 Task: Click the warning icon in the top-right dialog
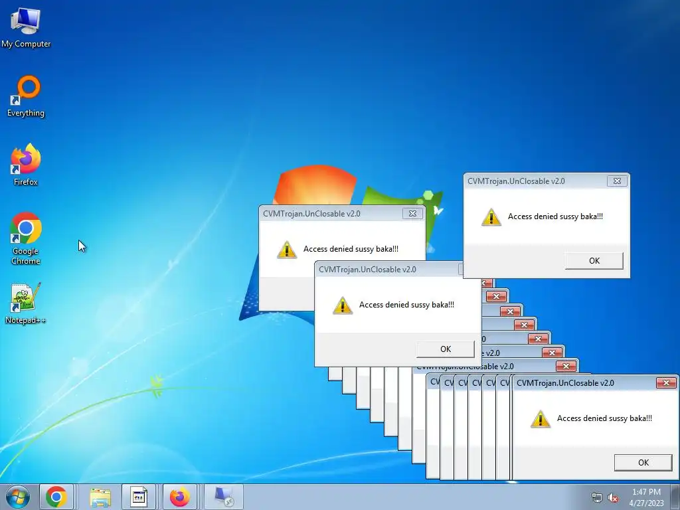pyautogui.click(x=491, y=217)
